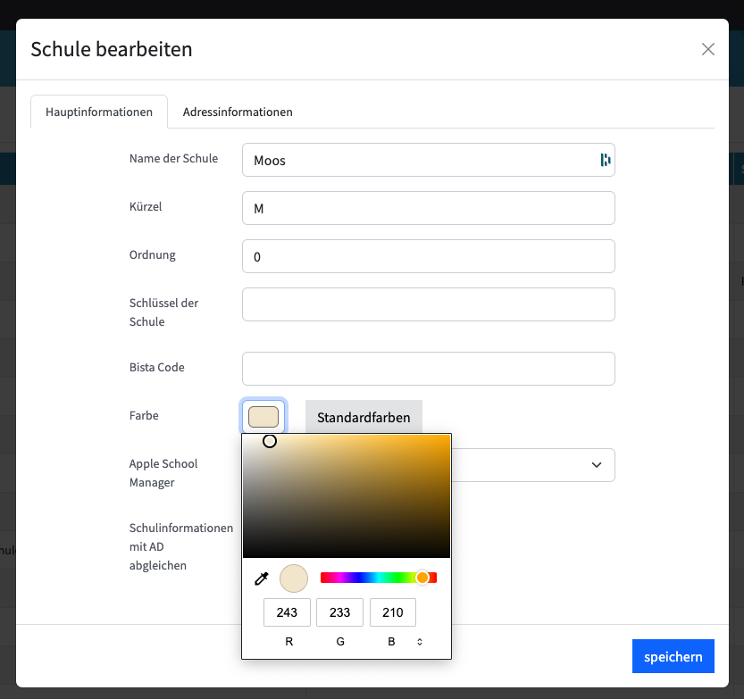Screen dimensions: 744x699
Task: Click the Kürzel input field
Action: click(428, 208)
